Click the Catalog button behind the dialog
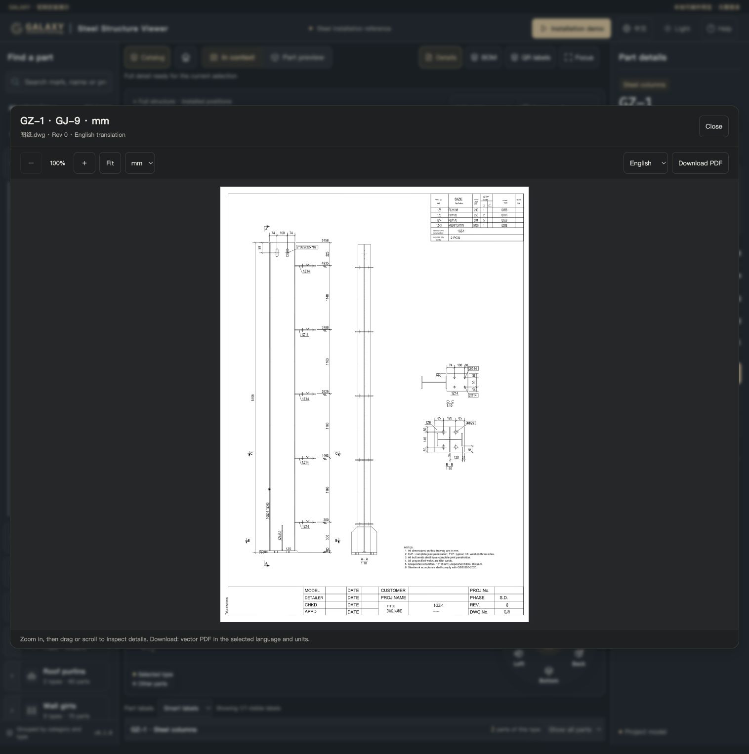The height and width of the screenshot is (754, 749). [147, 57]
